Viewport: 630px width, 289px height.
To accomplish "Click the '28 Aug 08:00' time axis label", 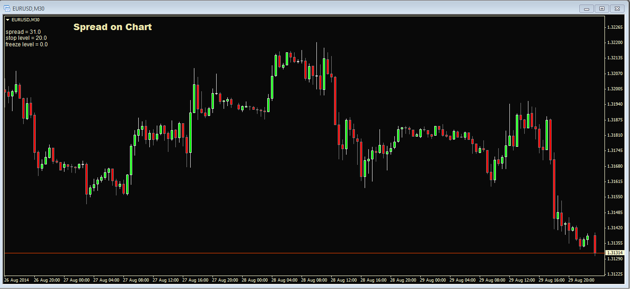I will coord(314,280).
